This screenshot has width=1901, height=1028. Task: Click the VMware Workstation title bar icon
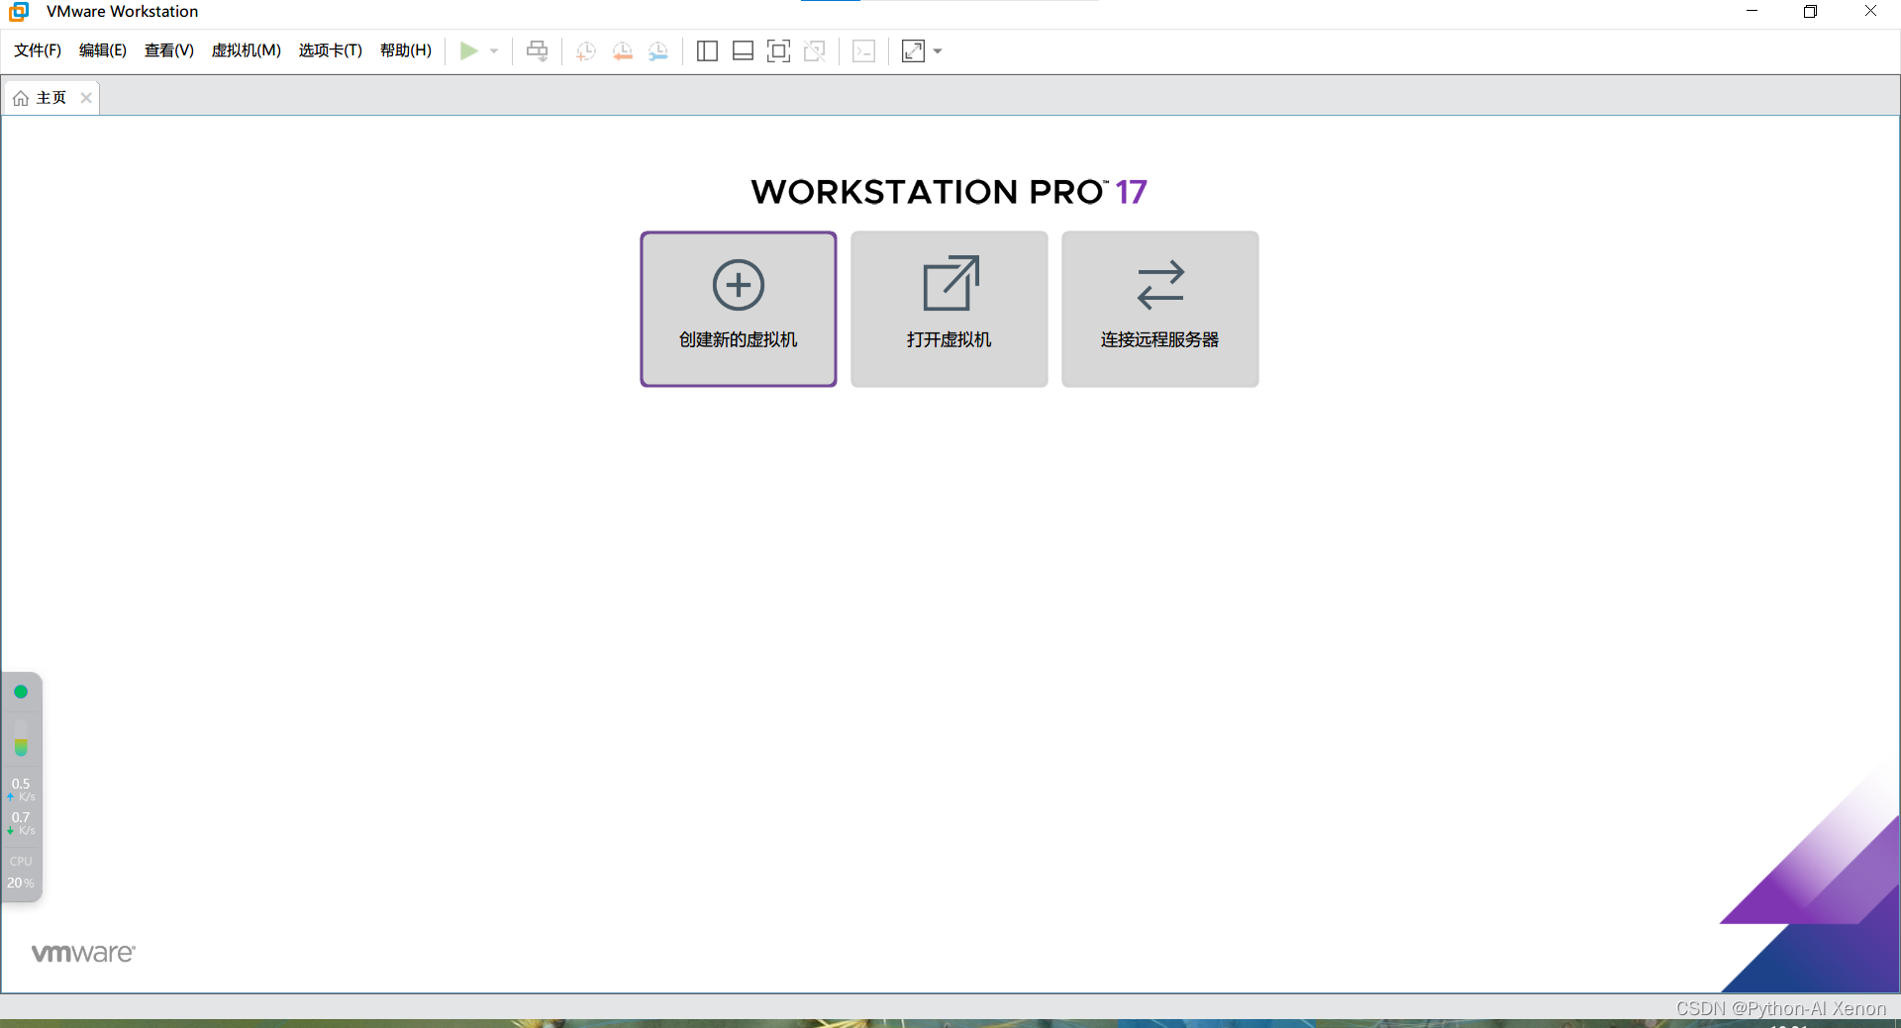click(19, 12)
